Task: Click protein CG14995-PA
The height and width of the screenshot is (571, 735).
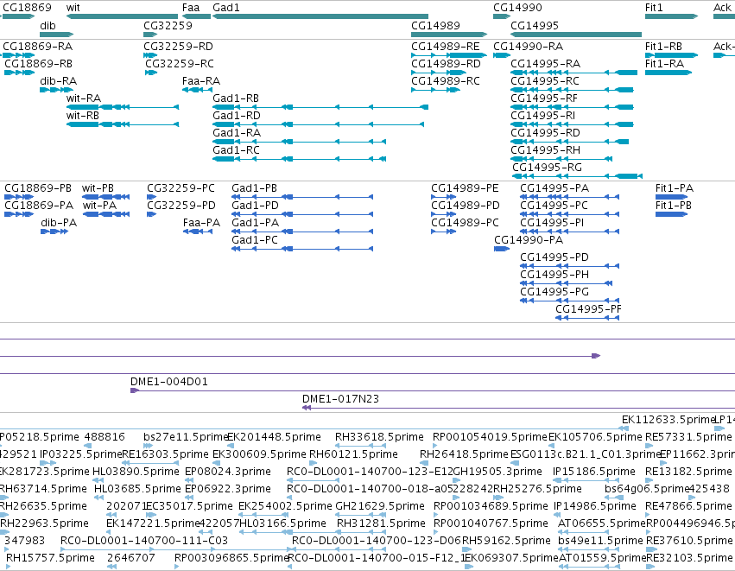Action: pos(569,197)
